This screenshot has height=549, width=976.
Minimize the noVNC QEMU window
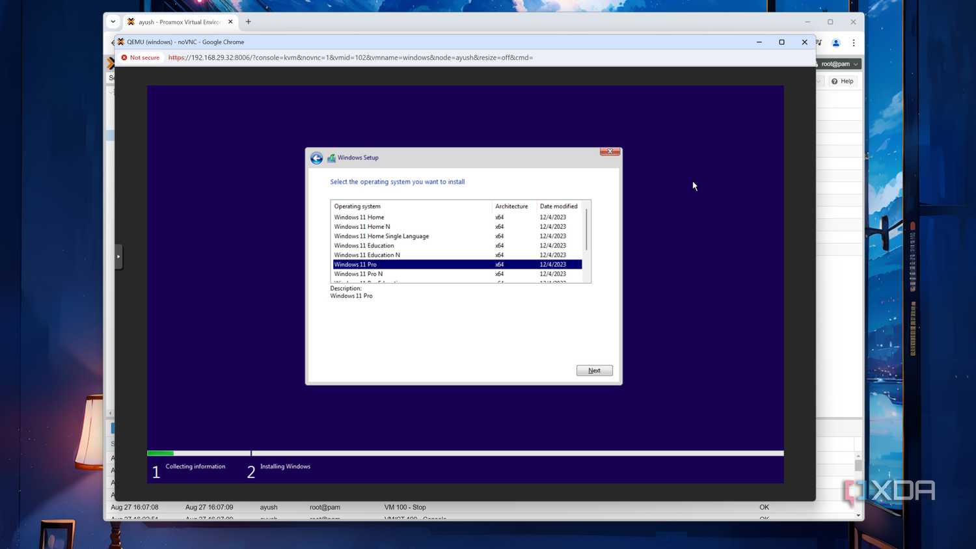[759, 42]
